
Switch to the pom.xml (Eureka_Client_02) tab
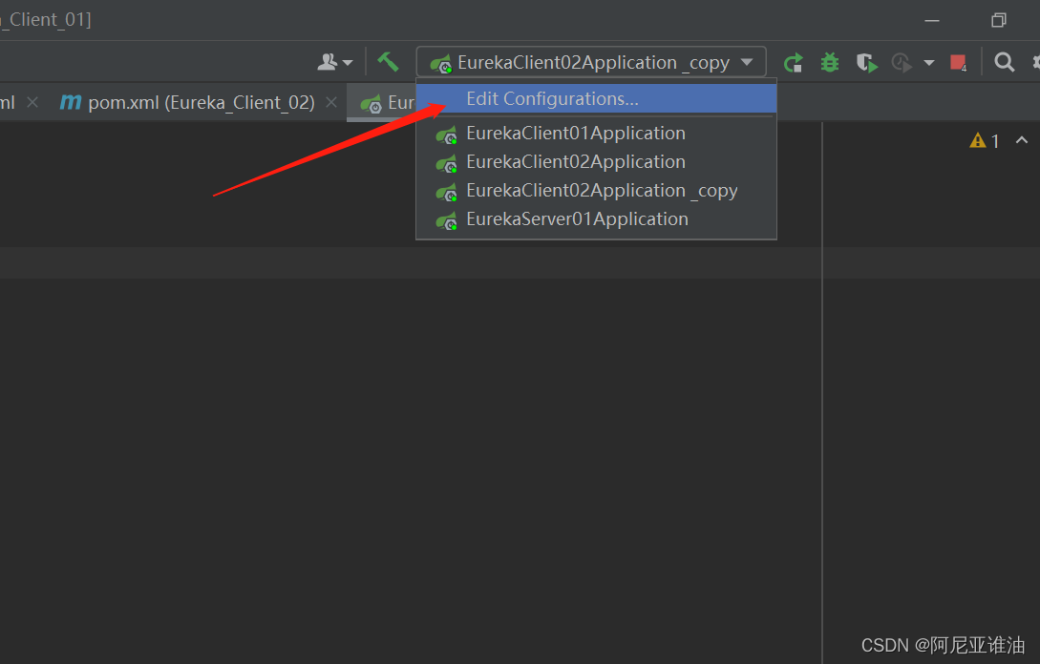pos(201,103)
